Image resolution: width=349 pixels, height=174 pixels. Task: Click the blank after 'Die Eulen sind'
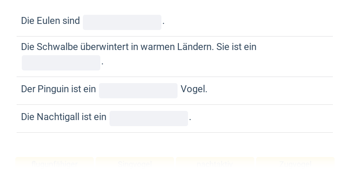122,22
